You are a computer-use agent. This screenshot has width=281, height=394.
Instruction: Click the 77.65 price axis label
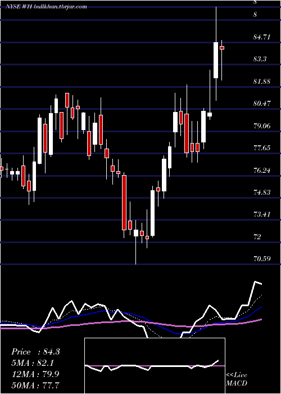coord(262,147)
